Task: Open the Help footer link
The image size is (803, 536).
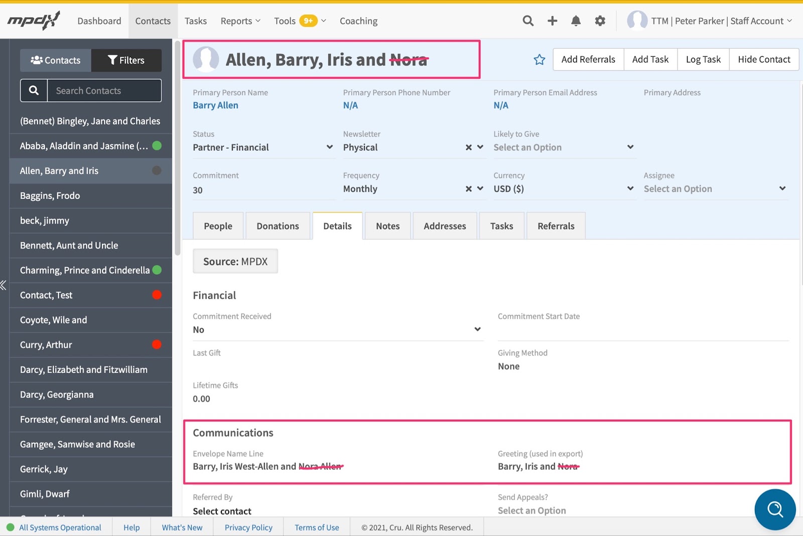Action: pos(131,527)
